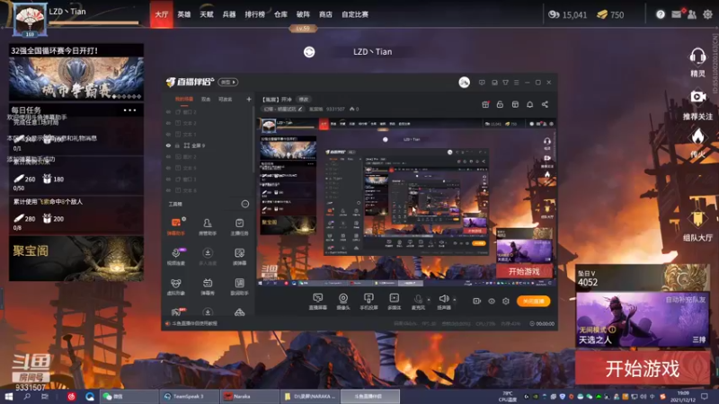
Task: Toggle the lock on 全屏 9 source
Action: (177, 145)
